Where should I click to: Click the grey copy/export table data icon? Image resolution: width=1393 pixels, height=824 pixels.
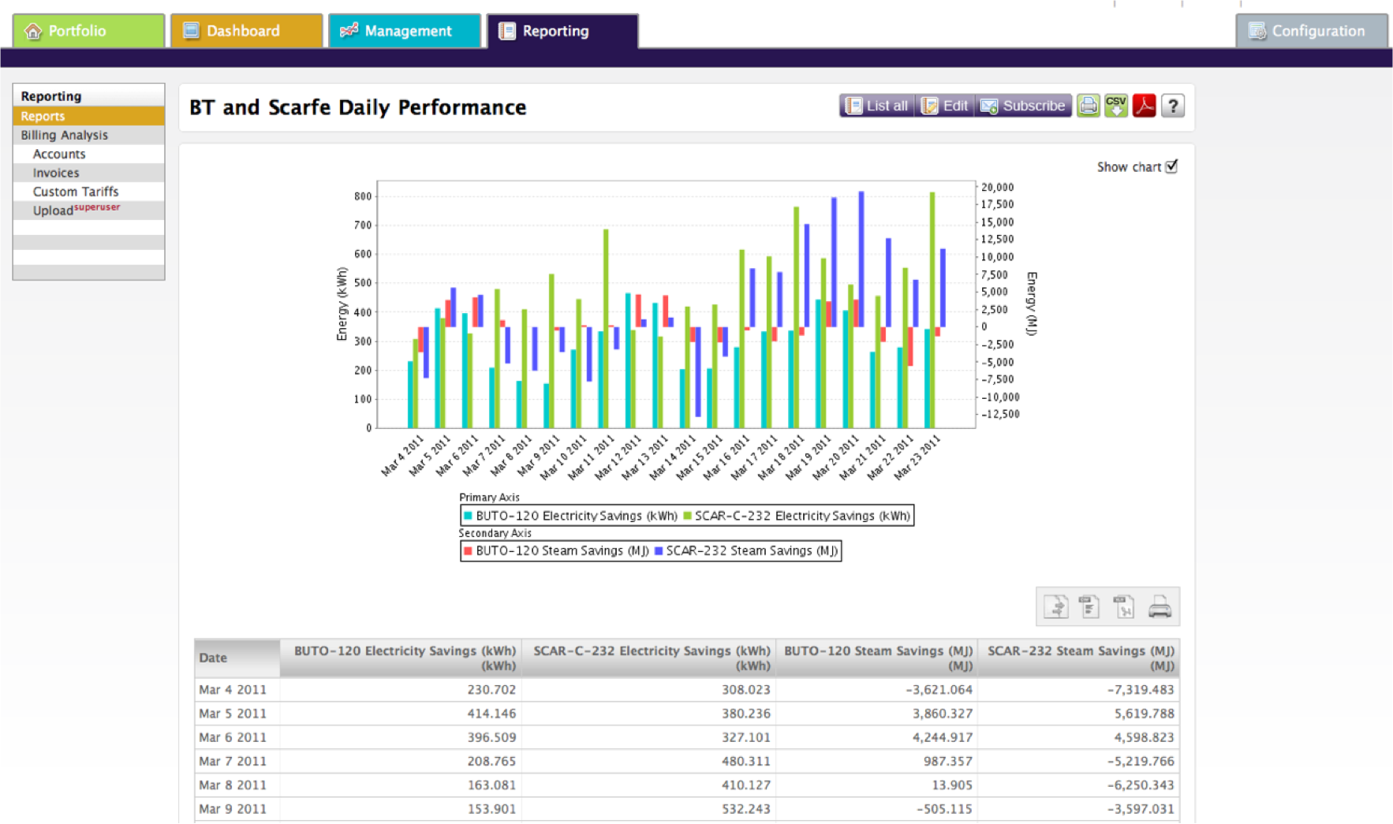click(x=1055, y=606)
